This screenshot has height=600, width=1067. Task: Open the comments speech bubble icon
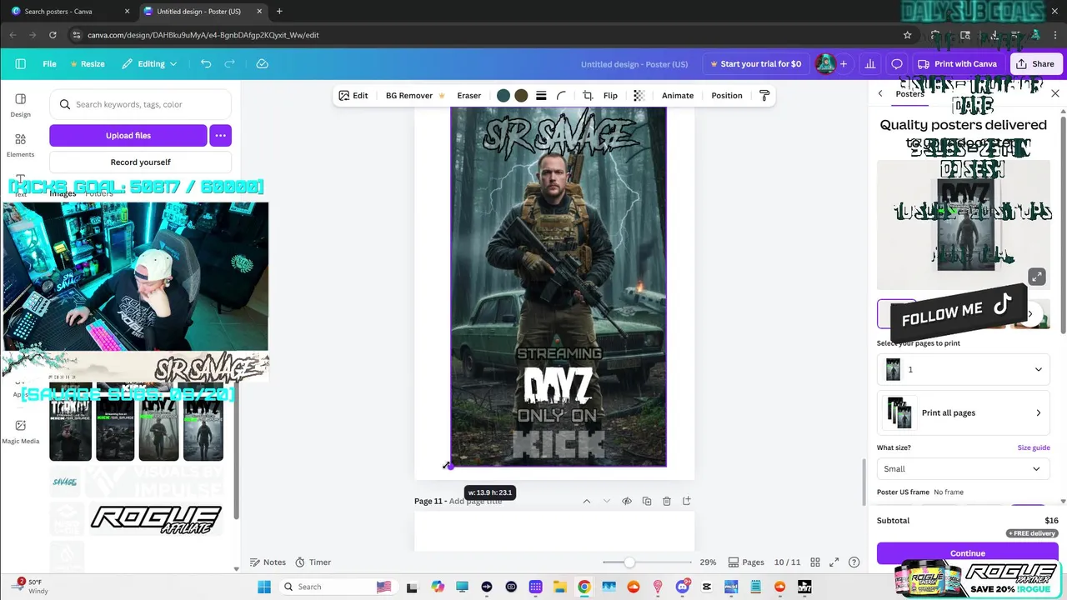coord(897,63)
